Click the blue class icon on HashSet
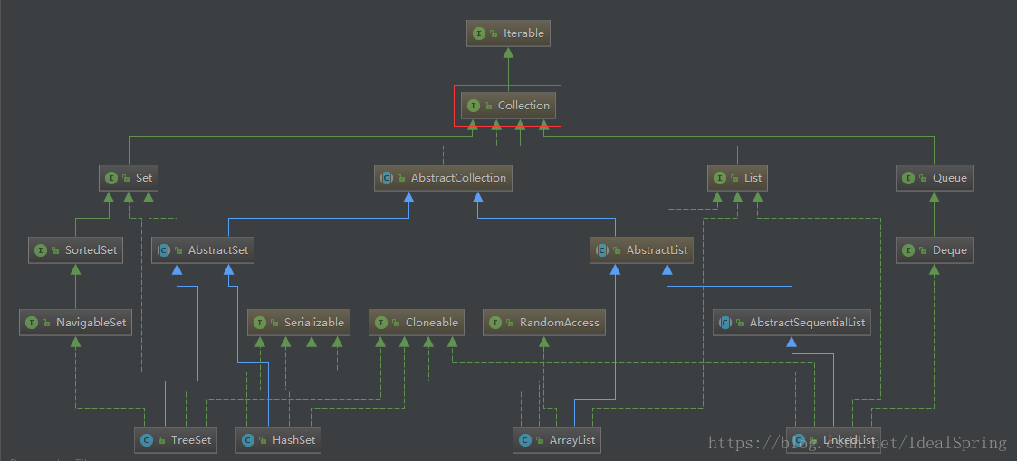This screenshot has height=461, width=1017. [248, 441]
